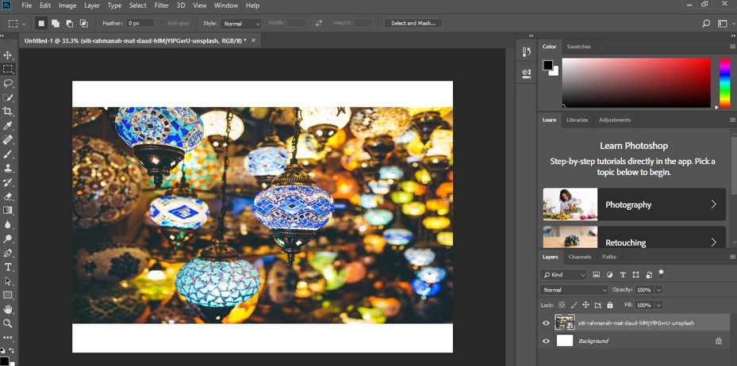Toggle Prevent auto-nesting artboard lock
Image resolution: width=737 pixels, height=366 pixels.
click(x=598, y=305)
